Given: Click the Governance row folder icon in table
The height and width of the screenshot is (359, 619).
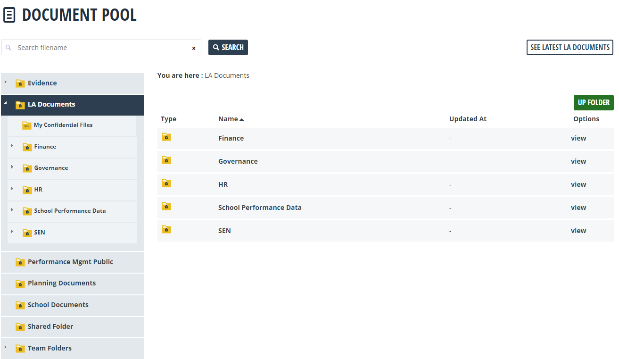Looking at the screenshot, I should 166,160.
